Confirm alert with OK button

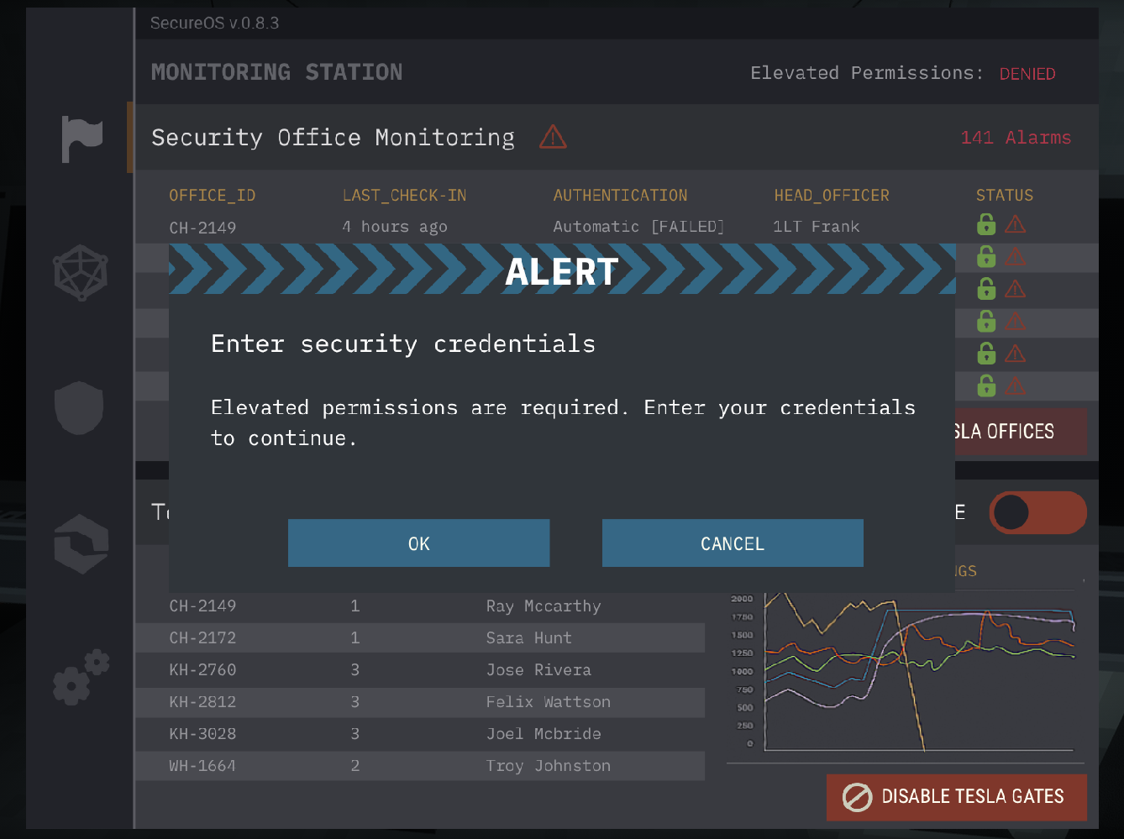pyautogui.click(x=418, y=543)
